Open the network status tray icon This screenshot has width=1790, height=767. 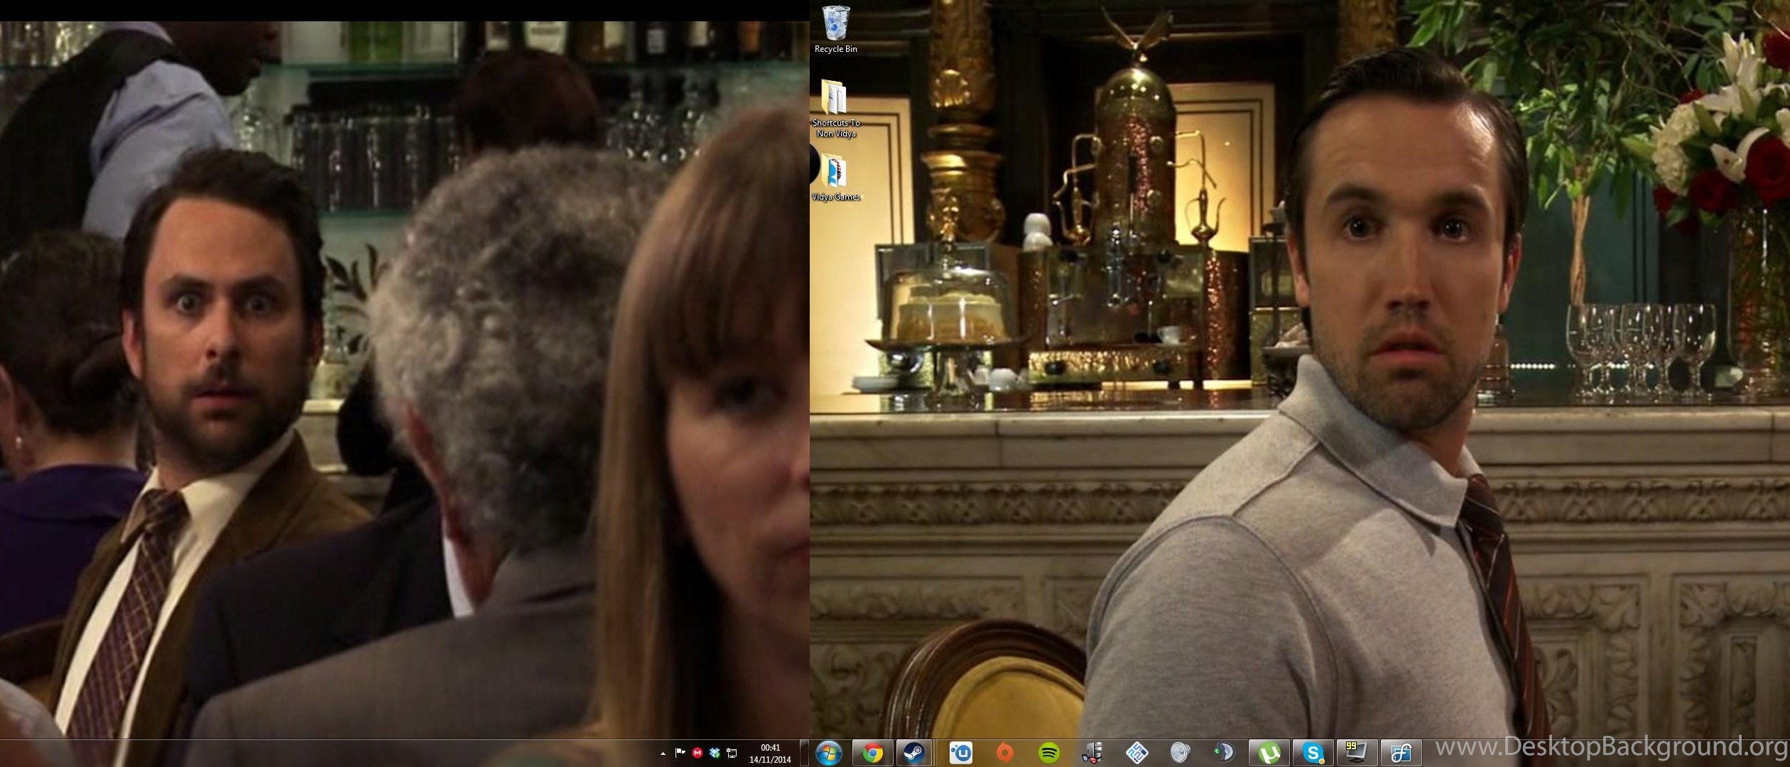(732, 753)
